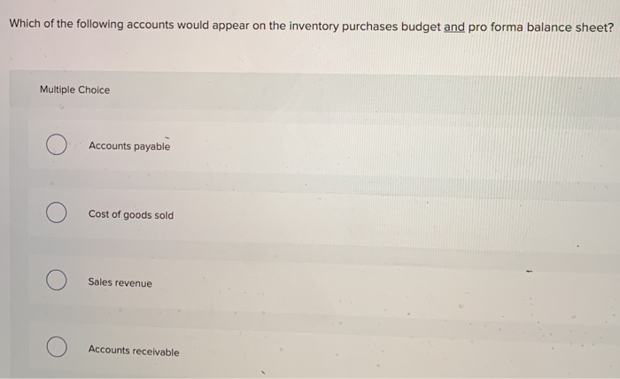Click empty area of Accounts receivable answer row
Screen dimensions: 620x379
point(376,351)
